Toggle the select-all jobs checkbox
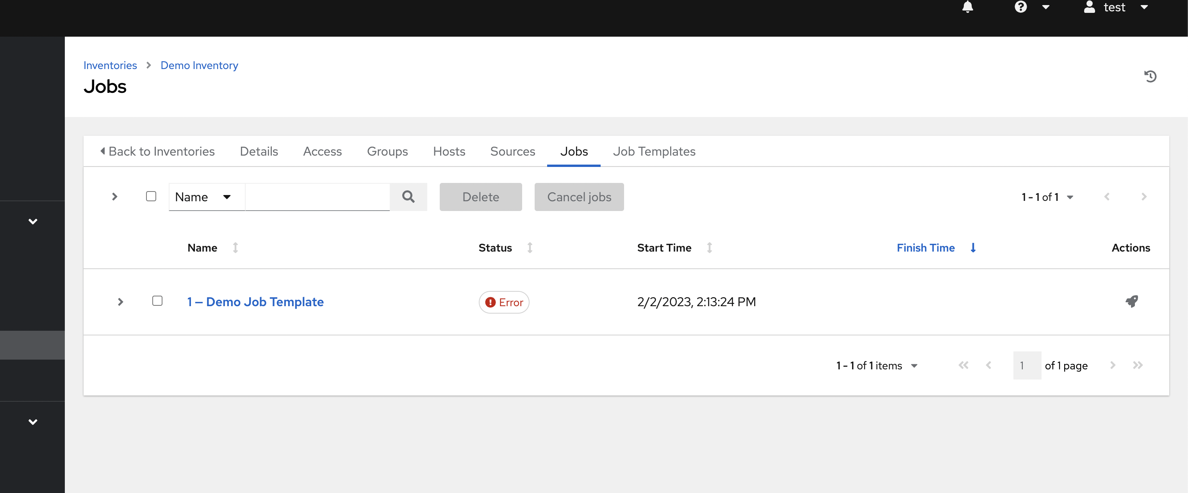The height and width of the screenshot is (493, 1188). [x=151, y=197]
